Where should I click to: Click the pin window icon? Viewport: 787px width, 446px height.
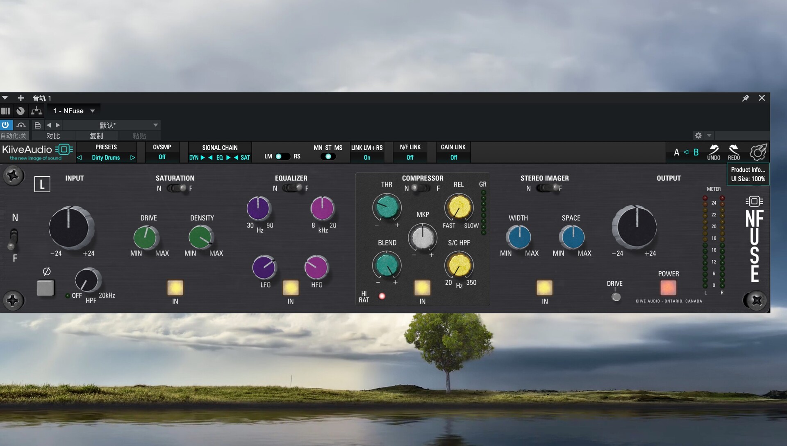[746, 98]
